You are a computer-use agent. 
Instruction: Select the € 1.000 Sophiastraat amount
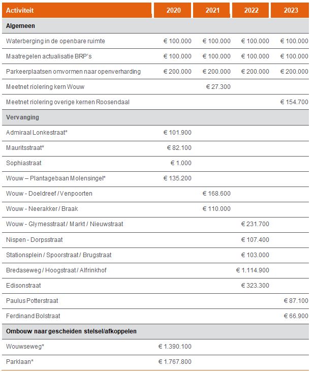(x=181, y=163)
